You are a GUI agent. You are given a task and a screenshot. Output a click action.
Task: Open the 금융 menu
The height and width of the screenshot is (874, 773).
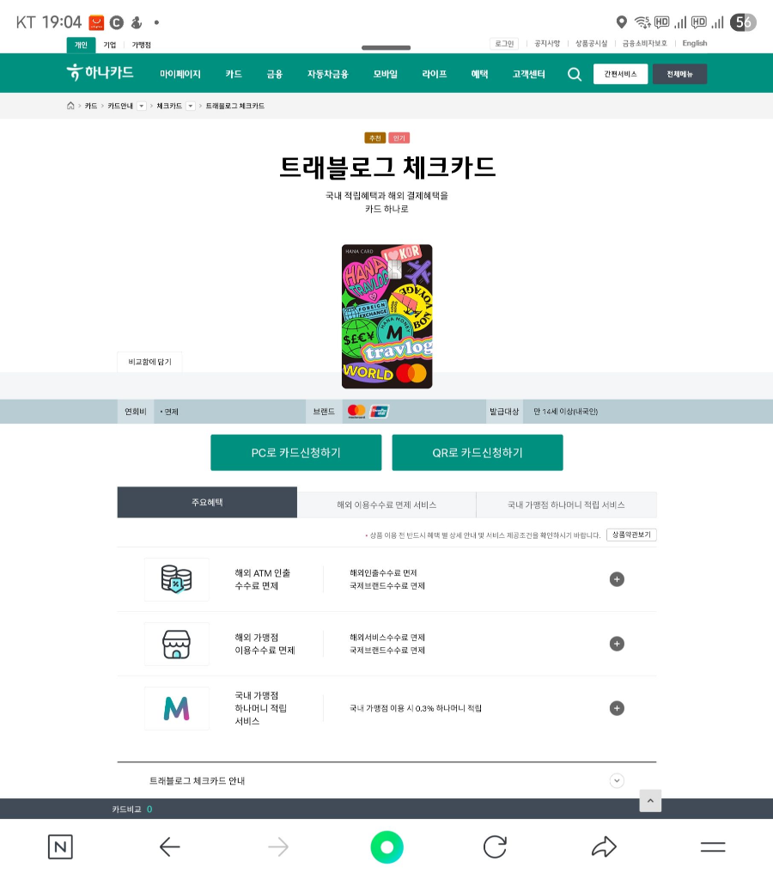click(x=275, y=74)
